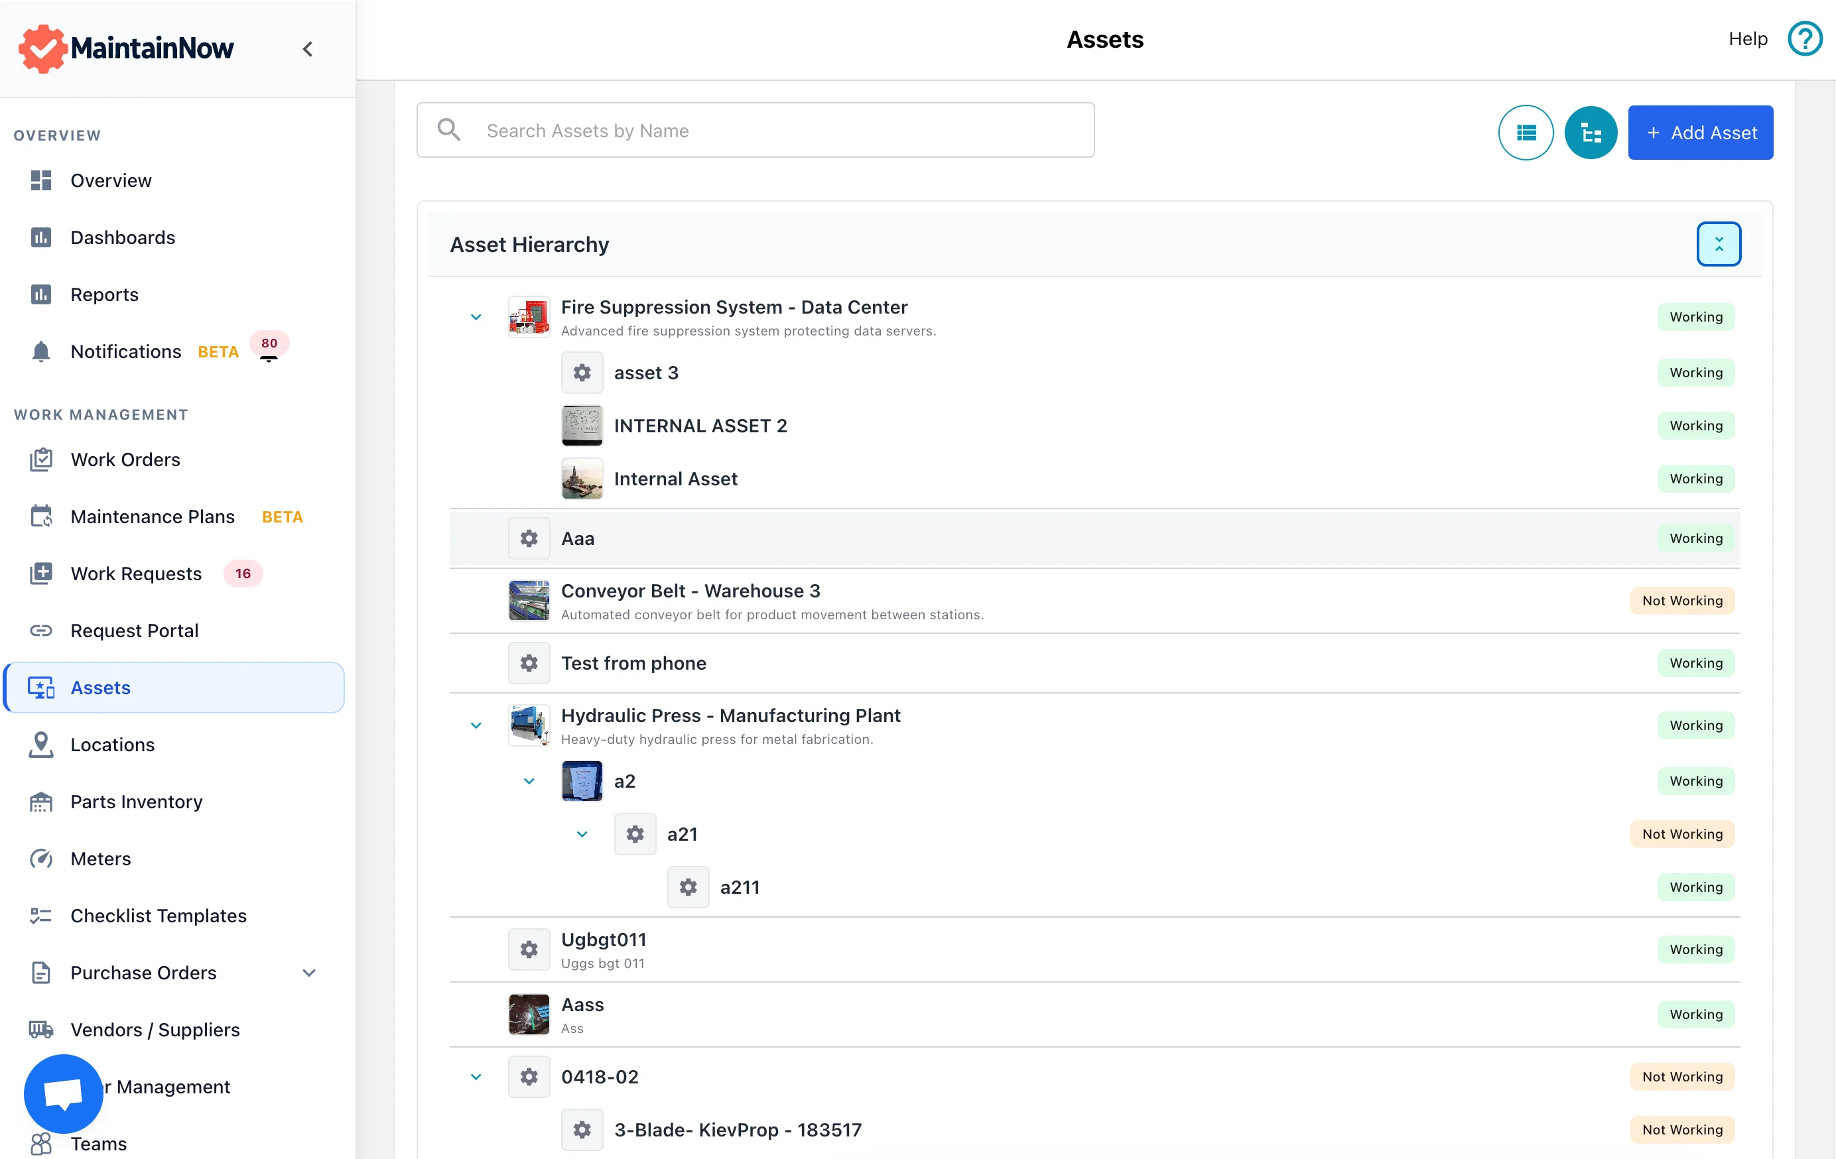Click the Checklist Templates icon
This screenshot has width=1836, height=1159.
pyautogui.click(x=41, y=916)
